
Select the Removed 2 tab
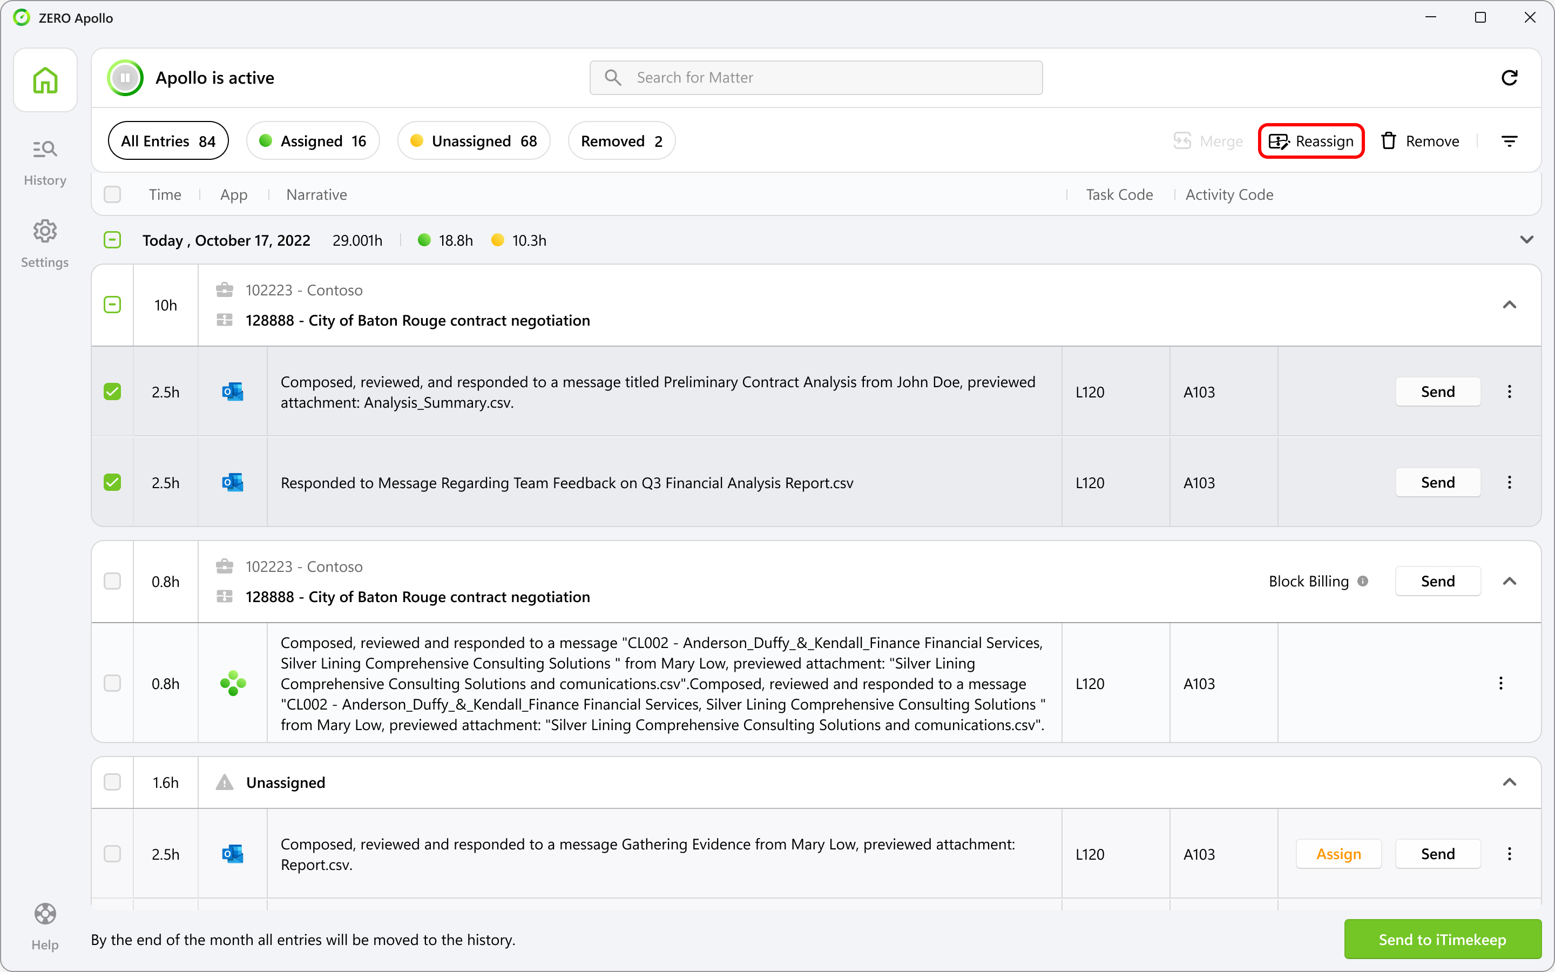[x=621, y=141]
